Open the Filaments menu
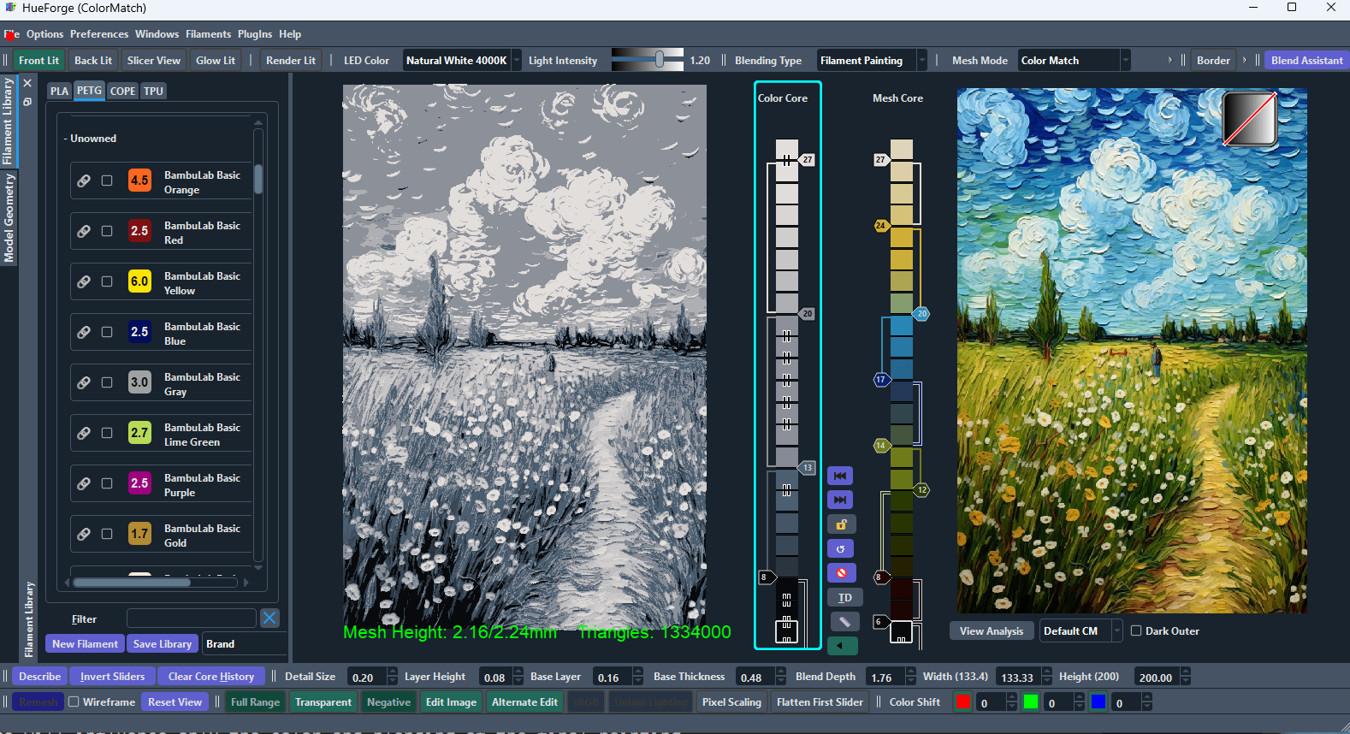This screenshot has height=734, width=1350. [208, 34]
